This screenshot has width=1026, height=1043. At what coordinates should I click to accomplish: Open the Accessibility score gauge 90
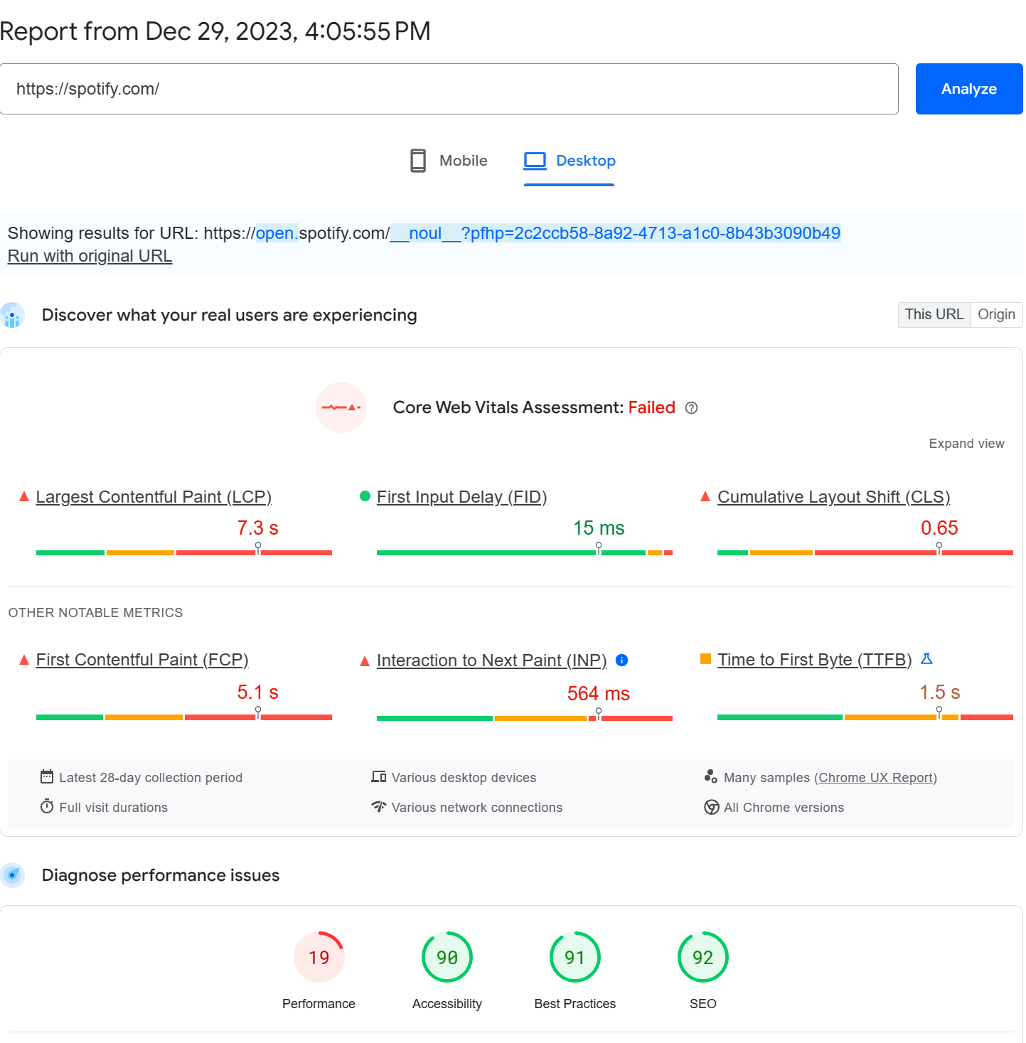coord(447,957)
